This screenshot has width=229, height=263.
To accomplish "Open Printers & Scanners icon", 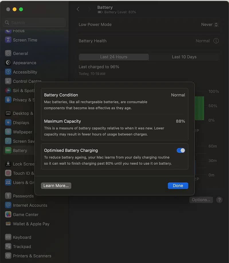I will click(x=8, y=256).
